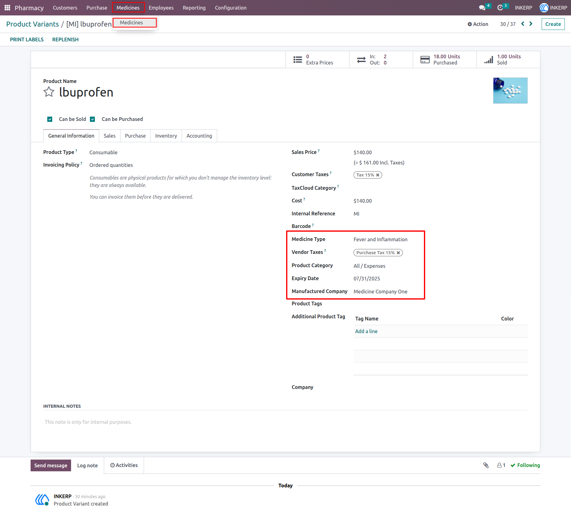Open the Customers menu

65,8
